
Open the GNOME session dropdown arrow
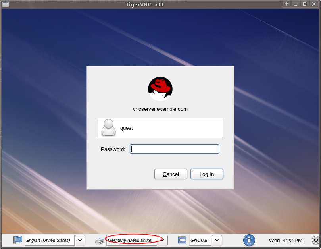coord(217,240)
